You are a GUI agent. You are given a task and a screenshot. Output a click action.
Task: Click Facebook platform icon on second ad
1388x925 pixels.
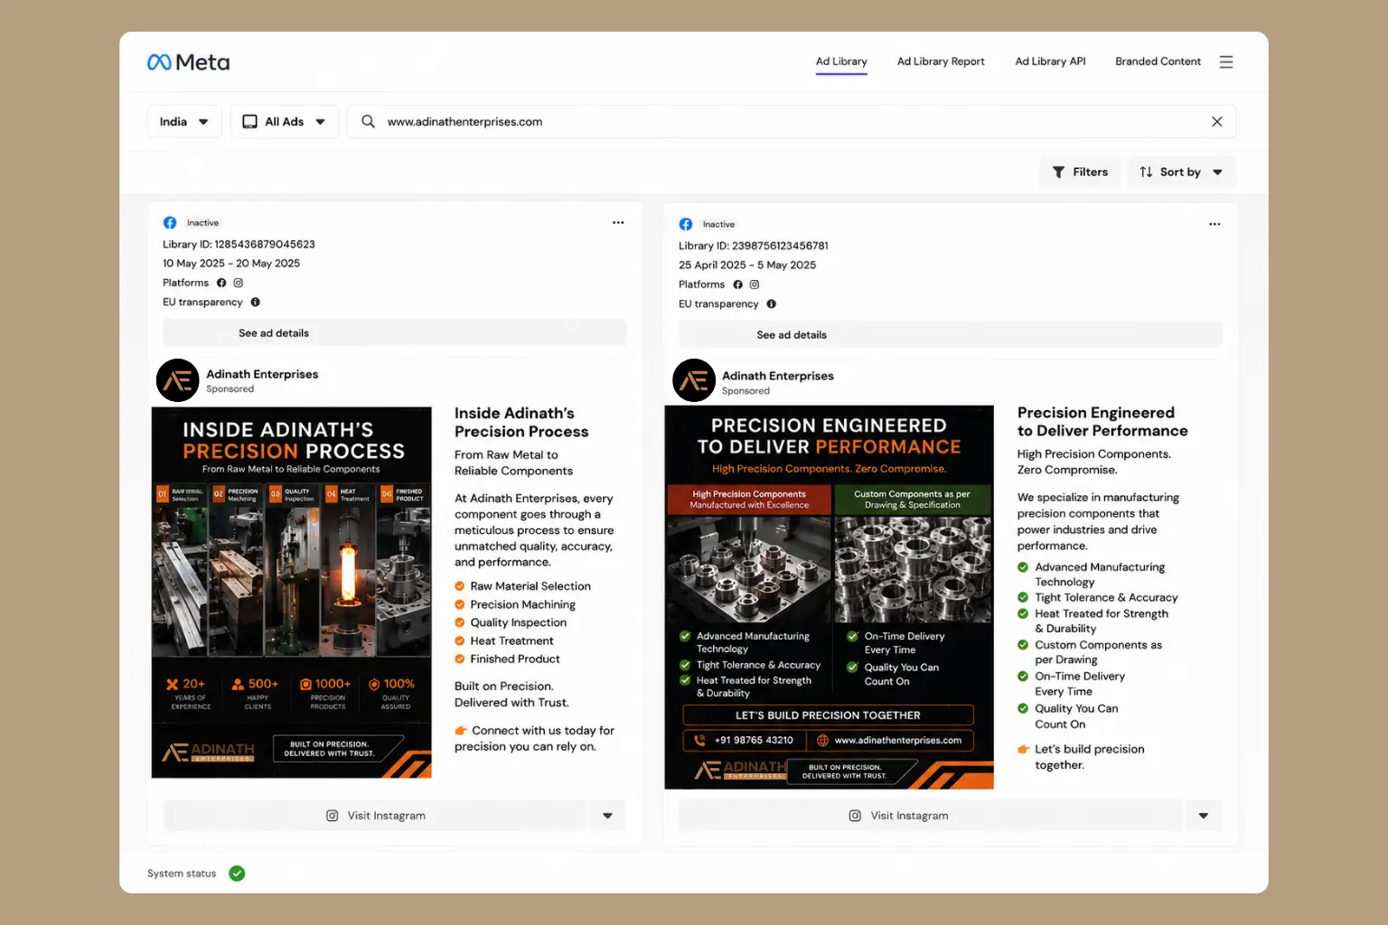[x=737, y=285]
